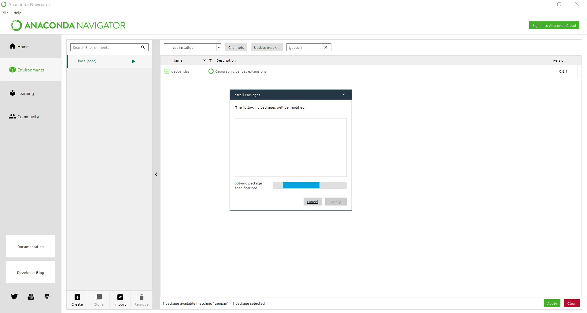Screen dimensions: 587x313
Task: Click the Import environment icon
Action: pos(120,297)
